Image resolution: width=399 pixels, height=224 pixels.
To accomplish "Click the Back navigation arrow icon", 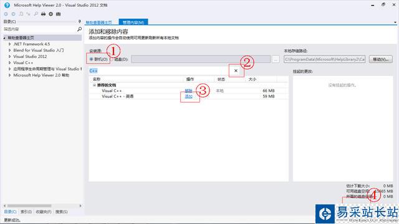I will (x=6, y=14).
